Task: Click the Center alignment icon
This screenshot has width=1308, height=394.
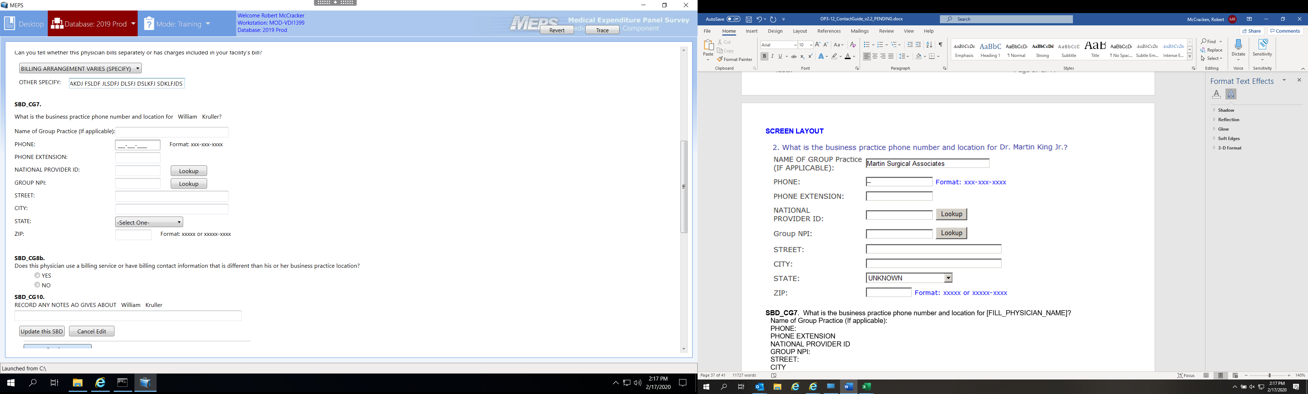Action: (x=875, y=56)
